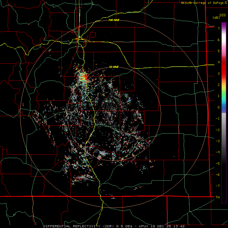Click the 'TH' threshold label on scale

click(x=218, y=197)
